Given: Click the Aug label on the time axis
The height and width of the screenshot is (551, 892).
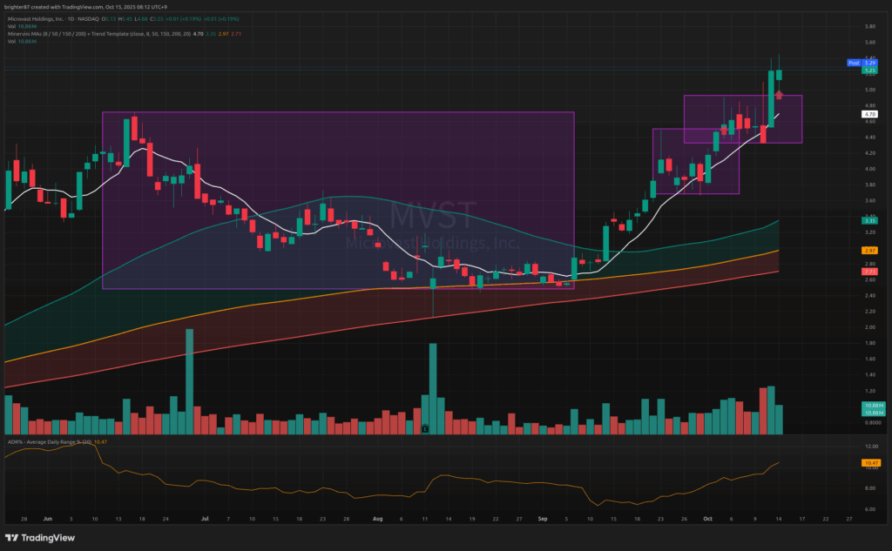Looking at the screenshot, I should 378,518.
